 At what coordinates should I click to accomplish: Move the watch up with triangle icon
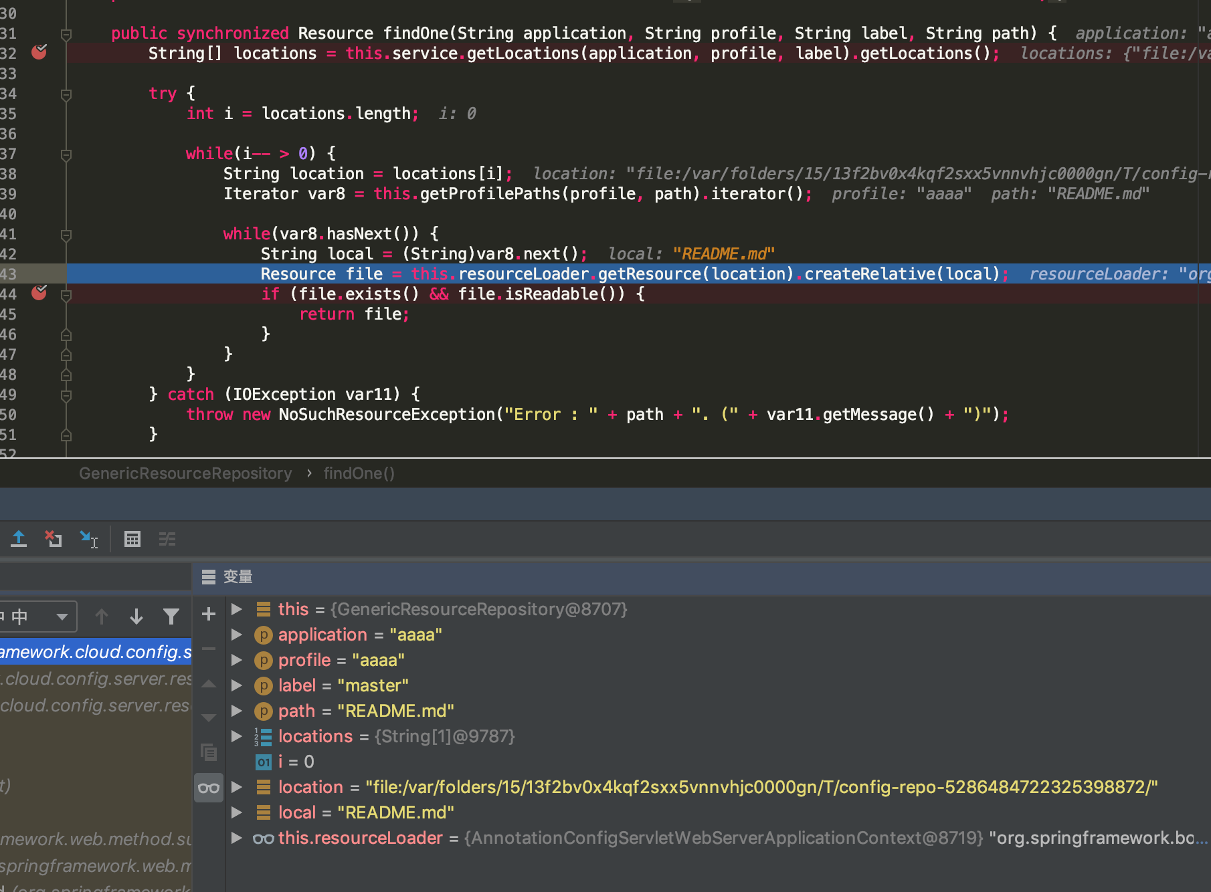(209, 684)
